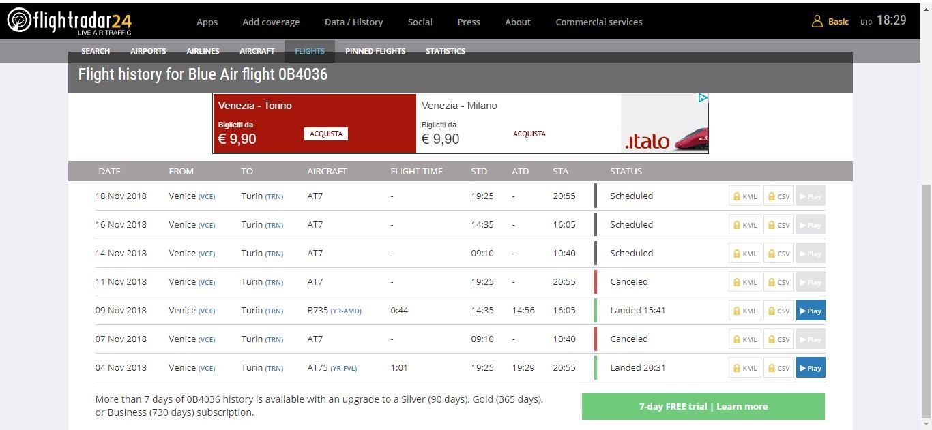Screen dimensions: 932x430
Task: Click the 7-day FREE trial button
Action: click(x=703, y=406)
